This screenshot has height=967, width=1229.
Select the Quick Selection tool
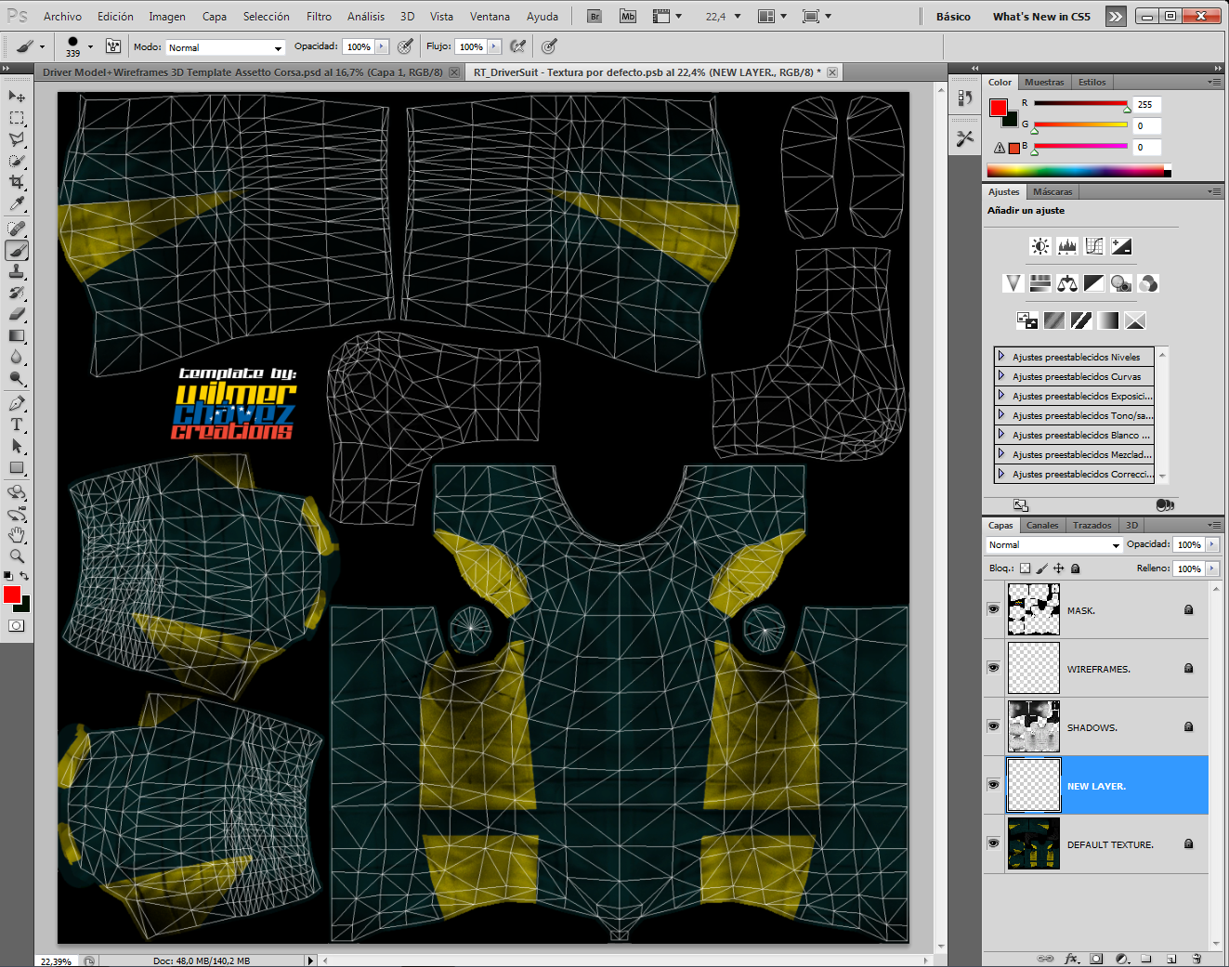17,161
